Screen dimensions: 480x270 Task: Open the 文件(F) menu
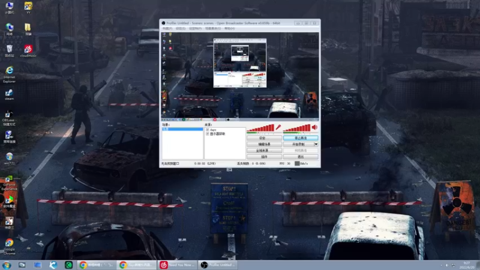point(167,28)
